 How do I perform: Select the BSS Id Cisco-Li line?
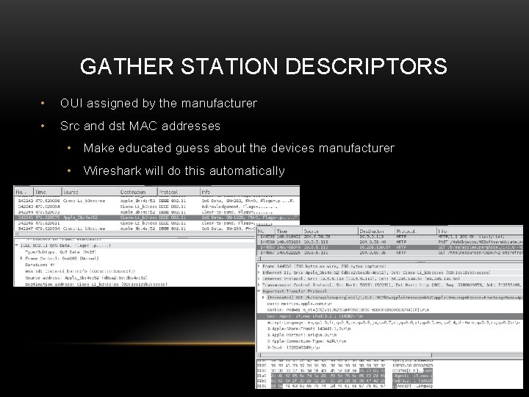[80, 271]
